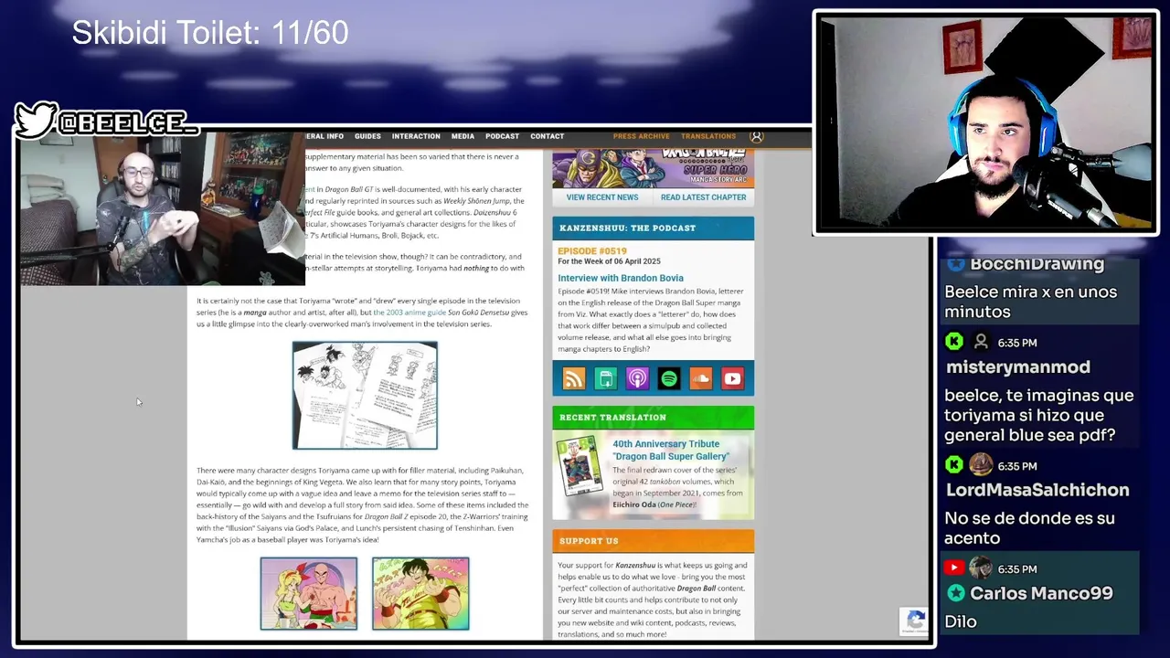
Task: Click misterymanmod's avatar in the chat
Action: pos(981,342)
